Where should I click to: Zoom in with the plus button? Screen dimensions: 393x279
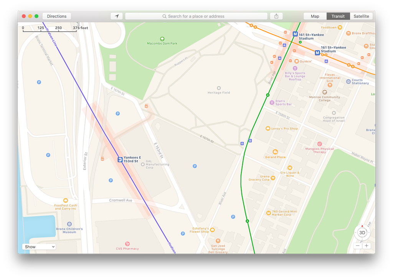point(367,246)
